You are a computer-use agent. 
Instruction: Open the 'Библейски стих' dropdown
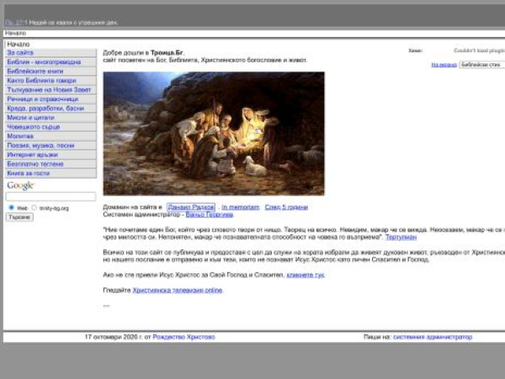coord(482,65)
